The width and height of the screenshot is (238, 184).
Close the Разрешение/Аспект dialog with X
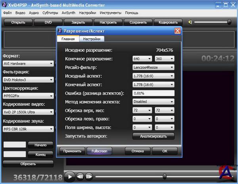pyautogui.click(x=177, y=31)
